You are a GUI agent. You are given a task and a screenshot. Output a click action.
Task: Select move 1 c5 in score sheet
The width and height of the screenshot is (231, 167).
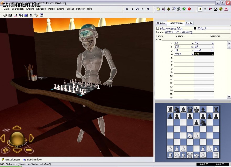click(196, 43)
